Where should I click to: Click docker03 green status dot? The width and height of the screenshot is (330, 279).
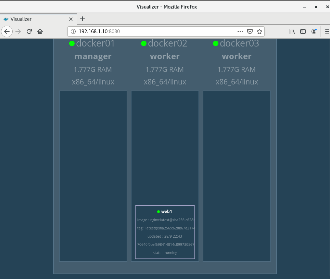pos(216,43)
